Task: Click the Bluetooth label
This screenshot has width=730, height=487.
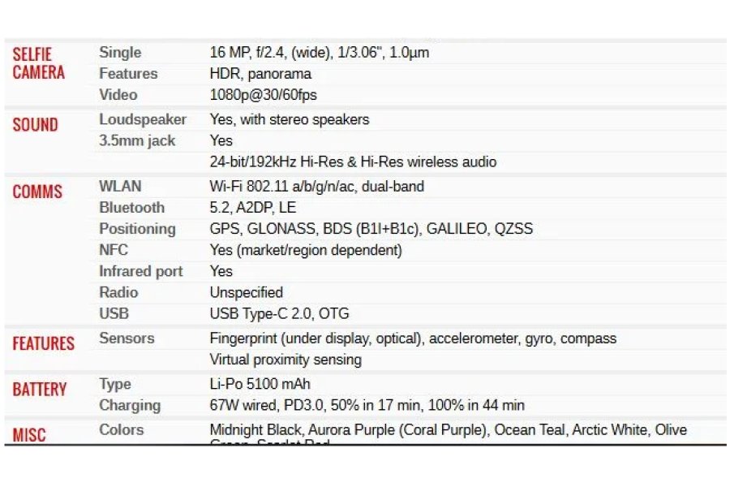Action: click(x=131, y=208)
